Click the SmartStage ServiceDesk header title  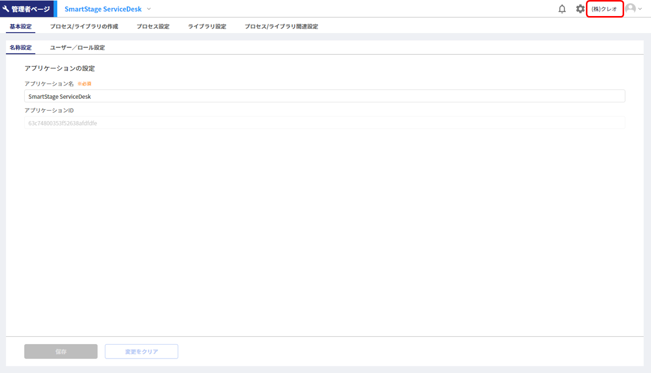pyautogui.click(x=103, y=9)
